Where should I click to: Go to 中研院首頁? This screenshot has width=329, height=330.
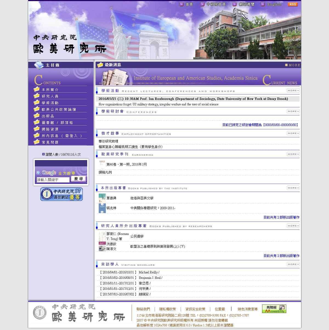click(x=216, y=4)
